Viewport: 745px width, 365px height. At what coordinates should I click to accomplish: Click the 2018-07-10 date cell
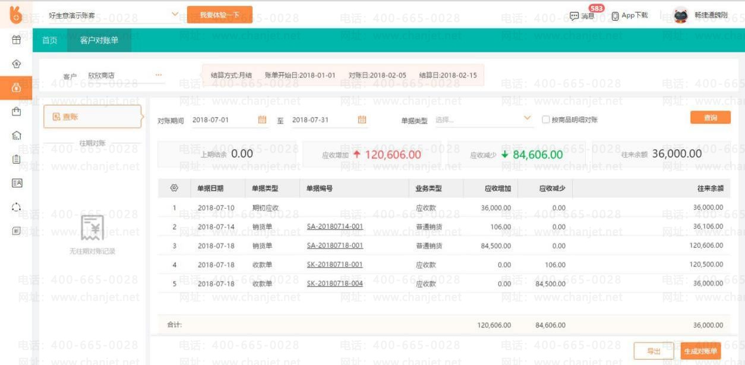(216, 208)
